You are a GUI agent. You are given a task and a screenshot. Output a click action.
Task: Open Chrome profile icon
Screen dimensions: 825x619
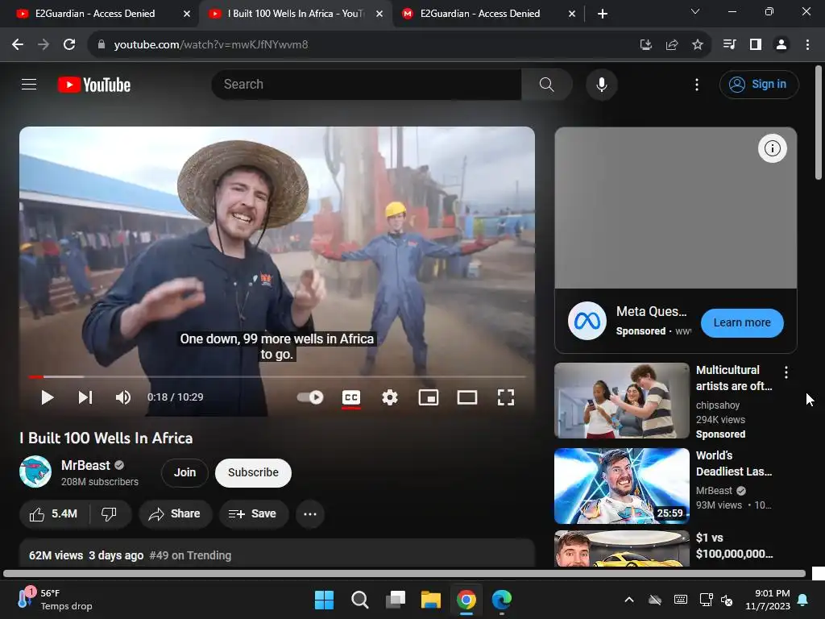pos(781,45)
